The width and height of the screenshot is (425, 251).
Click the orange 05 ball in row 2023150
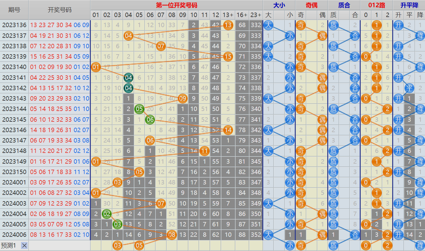click(139, 172)
